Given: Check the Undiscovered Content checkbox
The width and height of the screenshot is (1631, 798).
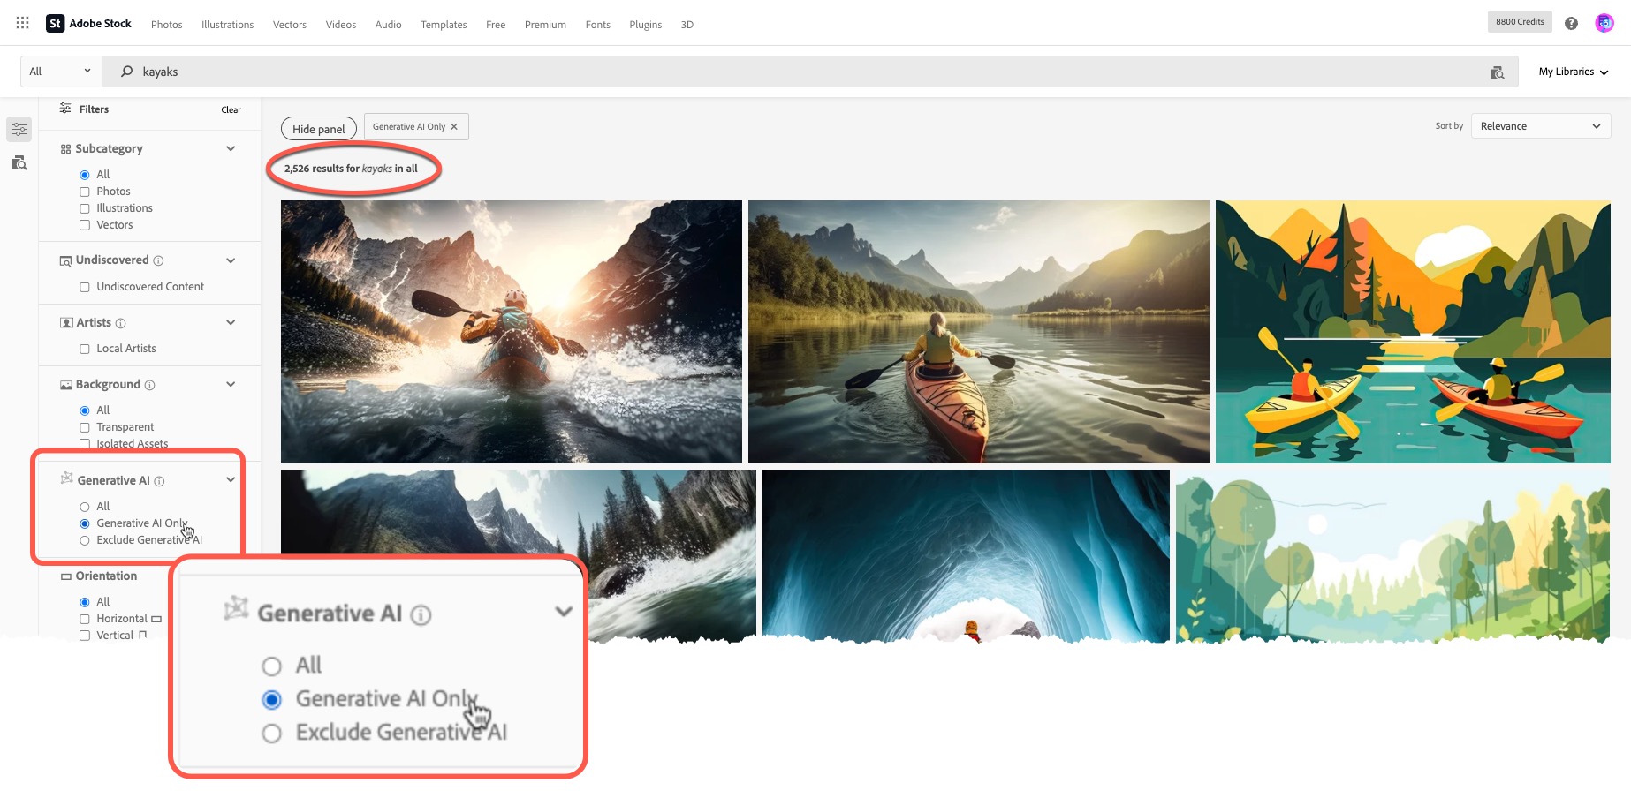Looking at the screenshot, I should [85, 287].
